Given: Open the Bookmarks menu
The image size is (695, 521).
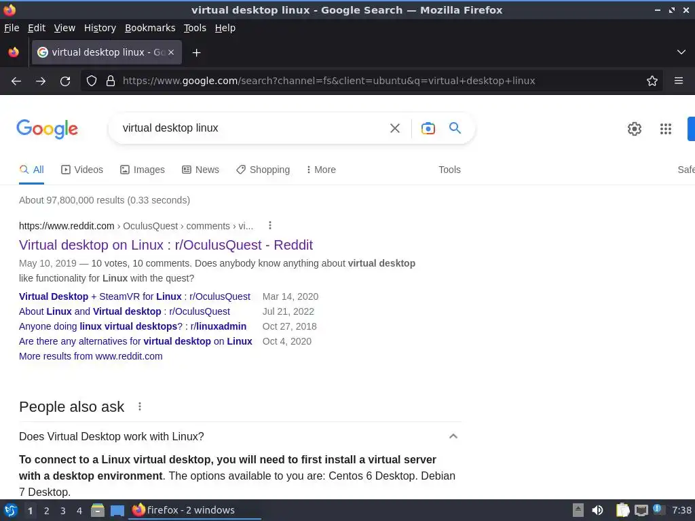Looking at the screenshot, I should (x=150, y=28).
